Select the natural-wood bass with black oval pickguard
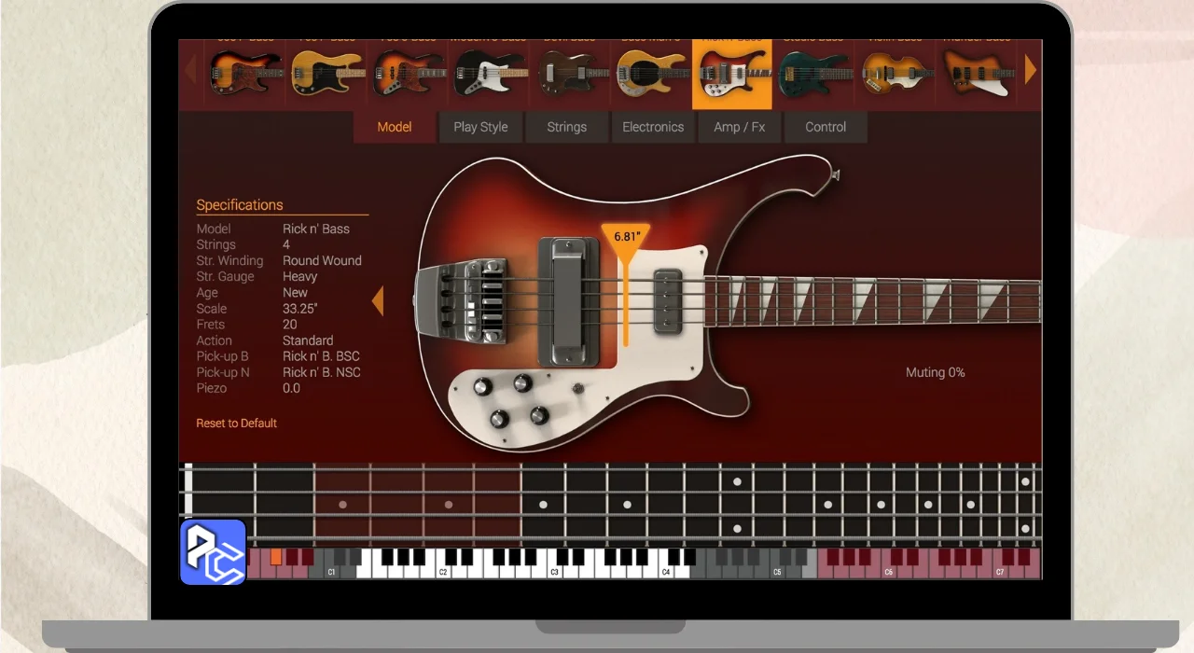The height and width of the screenshot is (653, 1194). [651, 72]
